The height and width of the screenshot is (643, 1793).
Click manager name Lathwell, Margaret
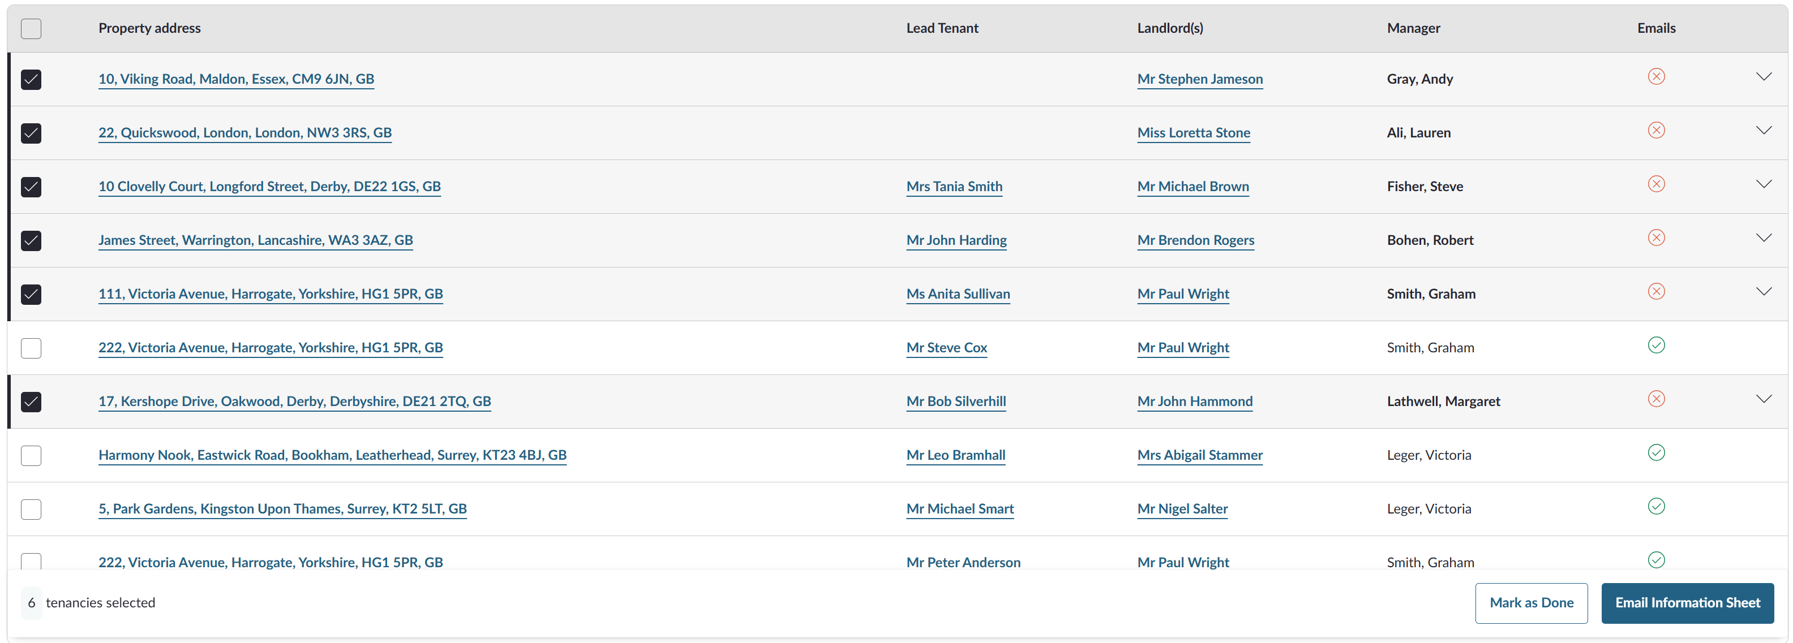[x=1443, y=400]
